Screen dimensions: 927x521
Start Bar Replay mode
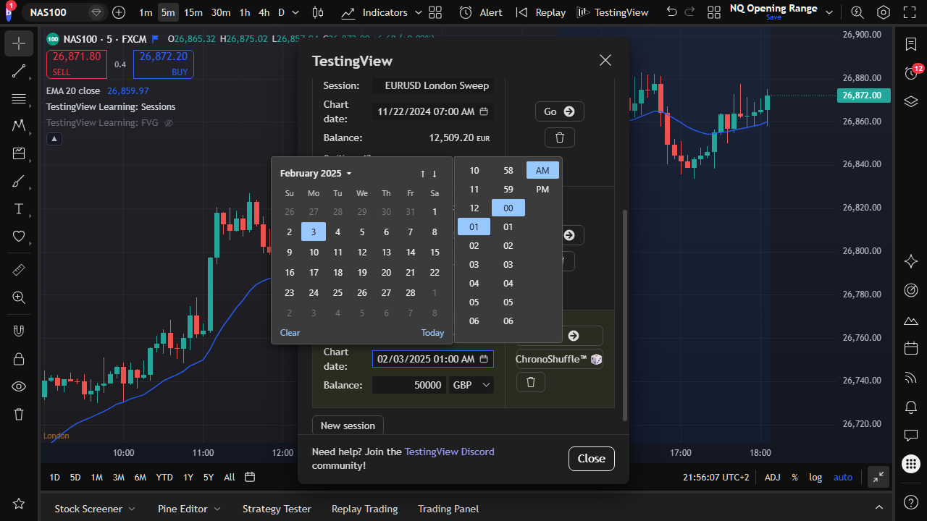coord(540,12)
